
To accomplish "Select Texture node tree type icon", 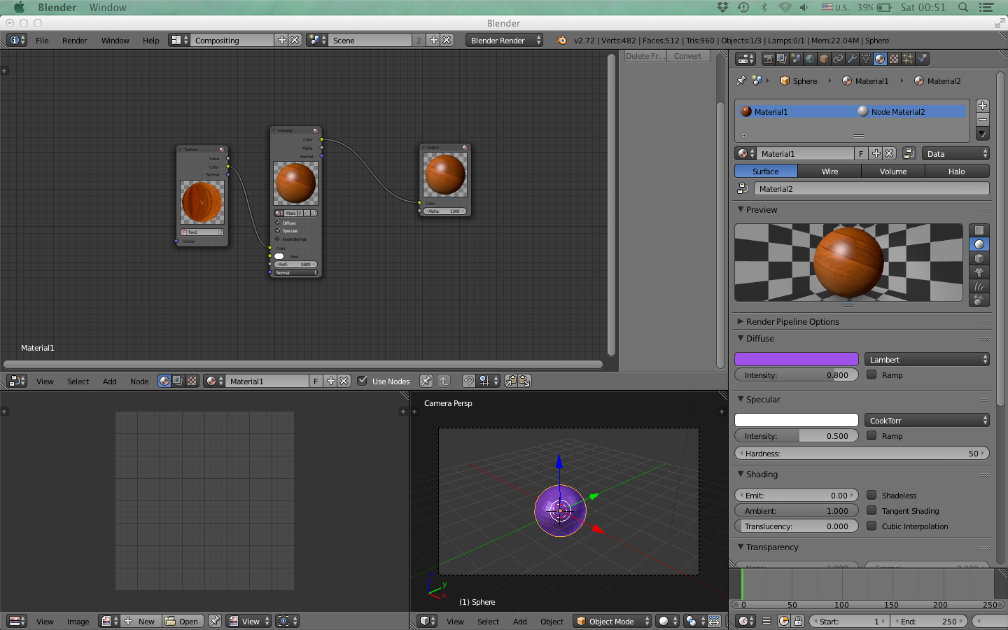I will 192,381.
